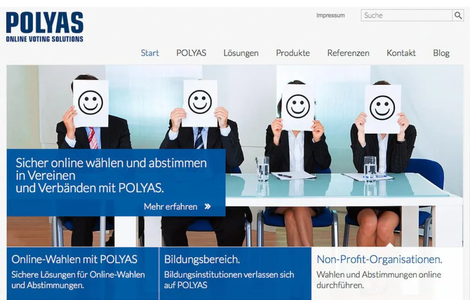Click the Mehr erfahren link
The image size is (470, 300).
(171, 206)
